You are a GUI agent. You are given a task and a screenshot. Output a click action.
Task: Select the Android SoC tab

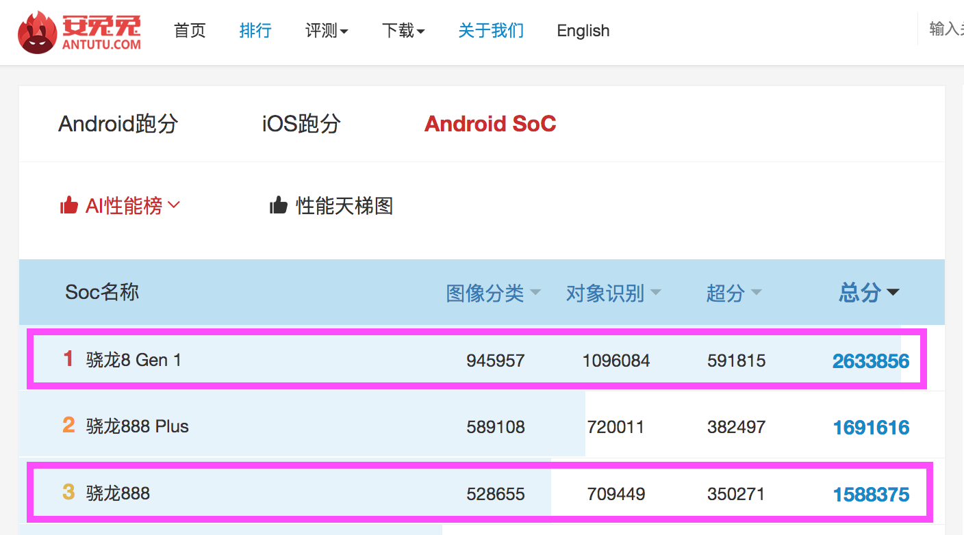(x=490, y=124)
